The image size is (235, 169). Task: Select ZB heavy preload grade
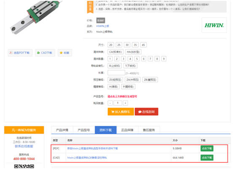[x=150, y=80]
